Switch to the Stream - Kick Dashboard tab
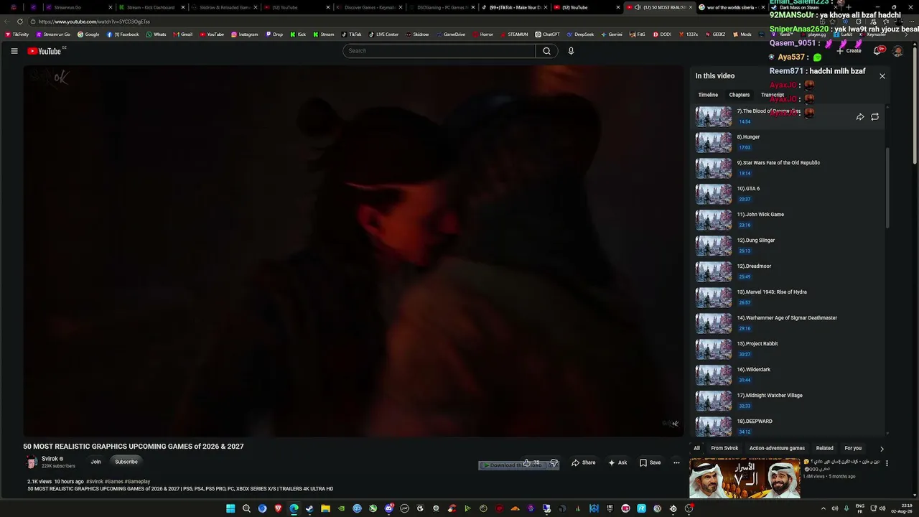919x517 pixels. click(x=151, y=7)
